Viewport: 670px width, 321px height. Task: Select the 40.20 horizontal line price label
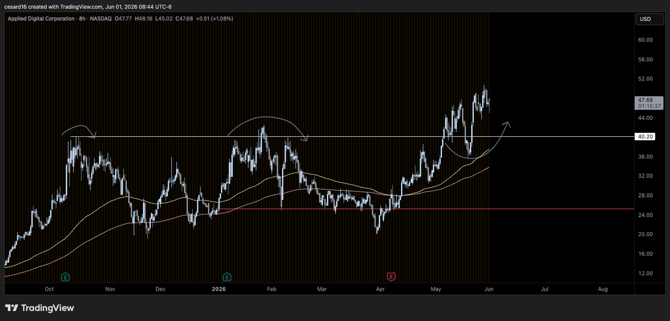[x=645, y=137]
